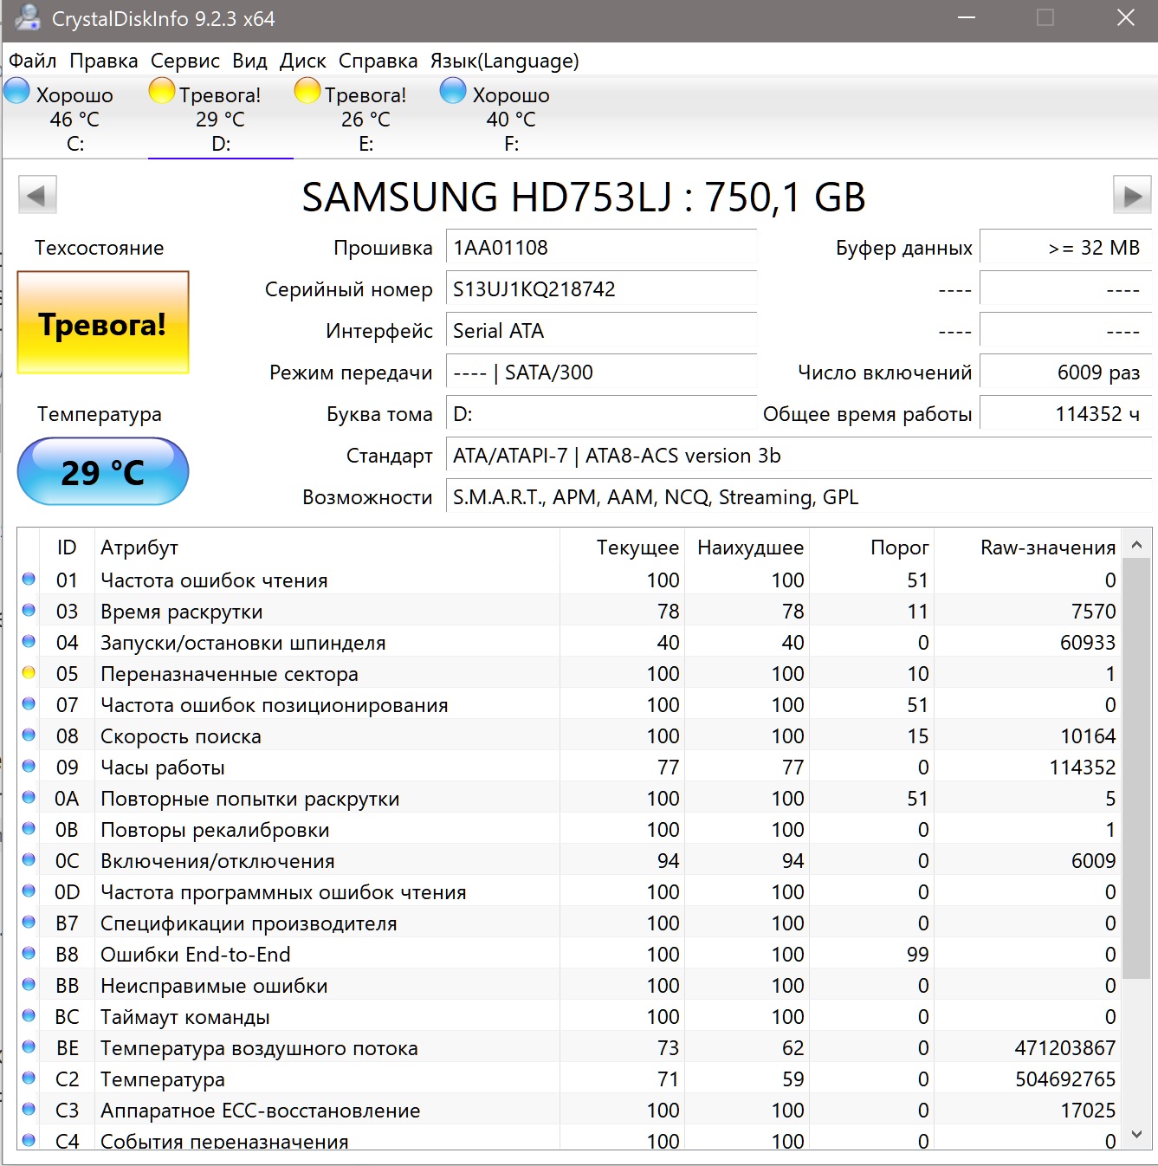The width and height of the screenshot is (1158, 1166).
Task: Click status dot for attribute 0A row
Action: (x=29, y=798)
